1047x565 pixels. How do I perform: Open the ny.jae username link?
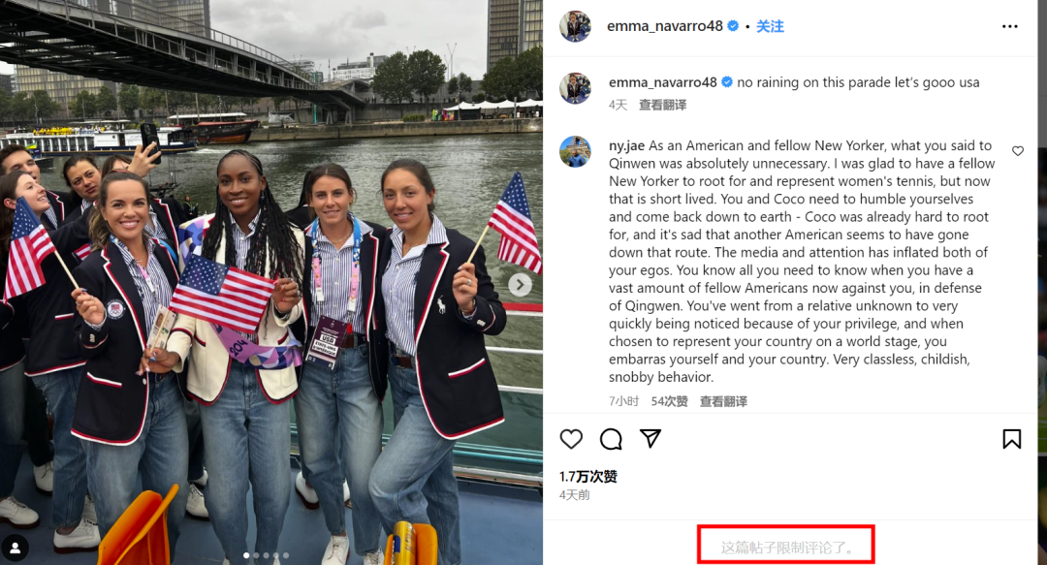click(x=626, y=145)
